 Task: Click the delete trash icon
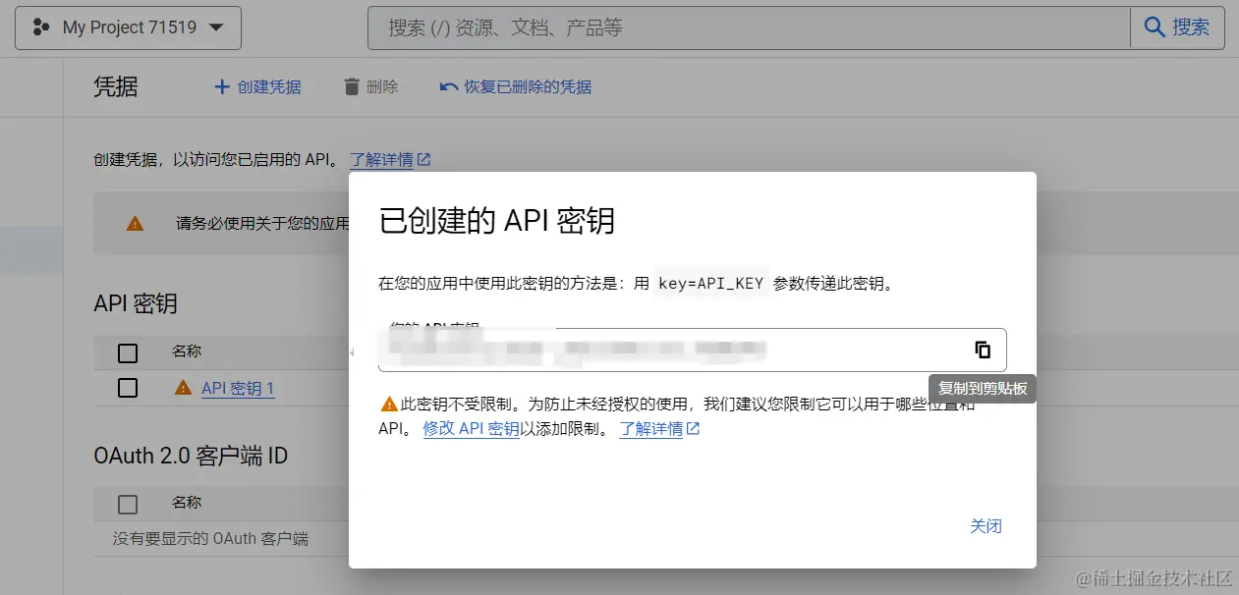pyautogui.click(x=351, y=86)
